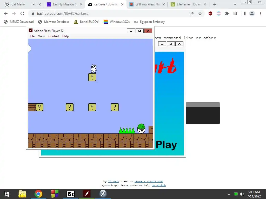Open the MEMZ Download bookmark
The width and height of the screenshot is (266, 199).
pyautogui.click(x=19, y=22)
